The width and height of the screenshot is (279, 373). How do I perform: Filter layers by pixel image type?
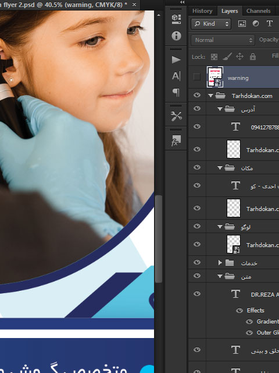pos(242,23)
